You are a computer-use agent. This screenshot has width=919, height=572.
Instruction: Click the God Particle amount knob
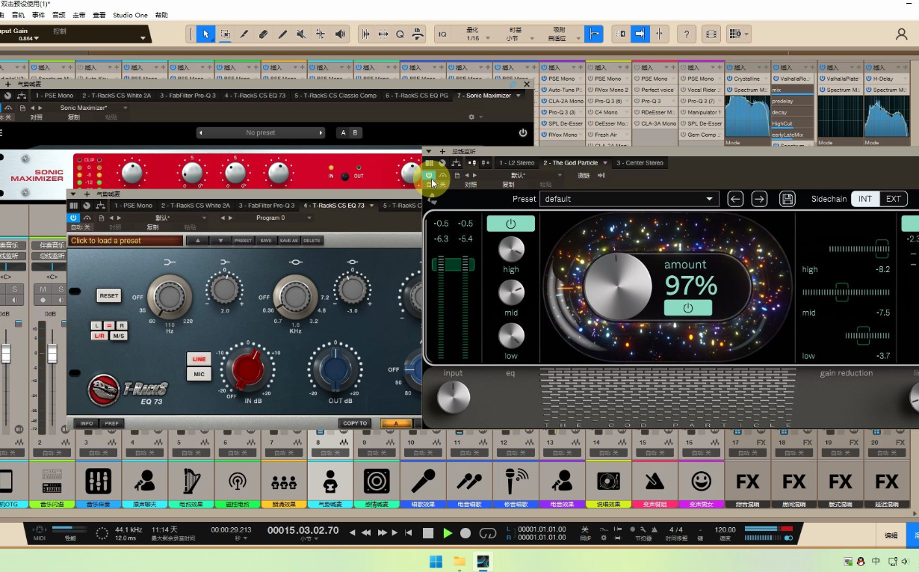(x=617, y=286)
